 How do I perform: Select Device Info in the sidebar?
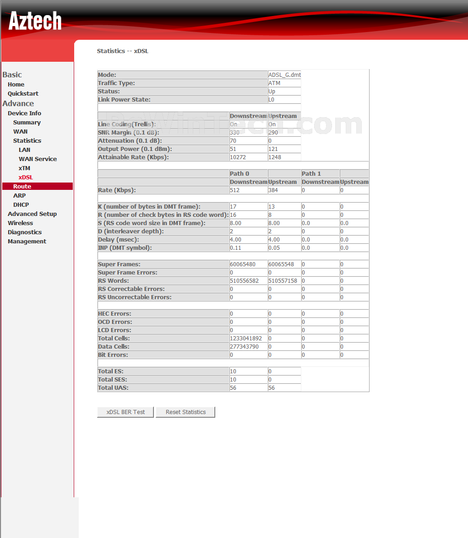point(24,113)
